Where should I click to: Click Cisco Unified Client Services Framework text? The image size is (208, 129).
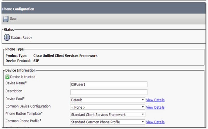click(65, 55)
